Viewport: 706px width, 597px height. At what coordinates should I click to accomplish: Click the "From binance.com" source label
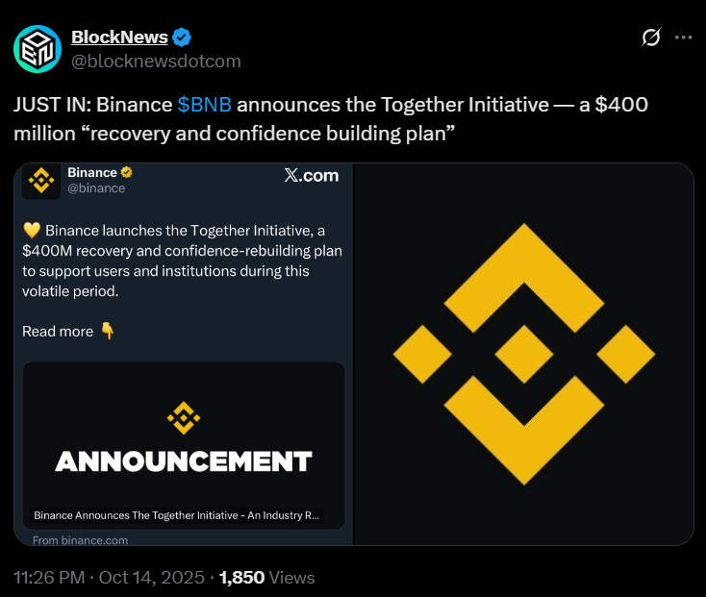(80, 539)
